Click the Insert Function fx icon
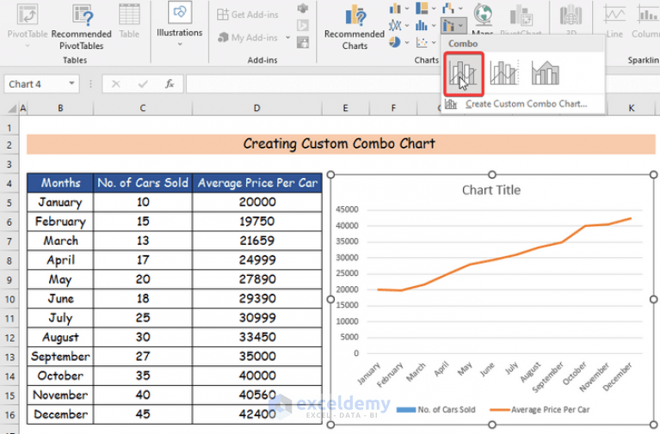This screenshot has width=660, height=434. coord(170,84)
